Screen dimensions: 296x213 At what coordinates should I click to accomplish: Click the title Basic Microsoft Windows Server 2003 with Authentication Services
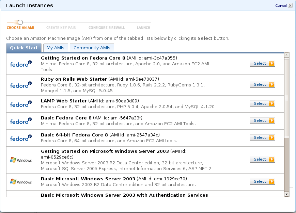pyautogui.click(x=124, y=195)
